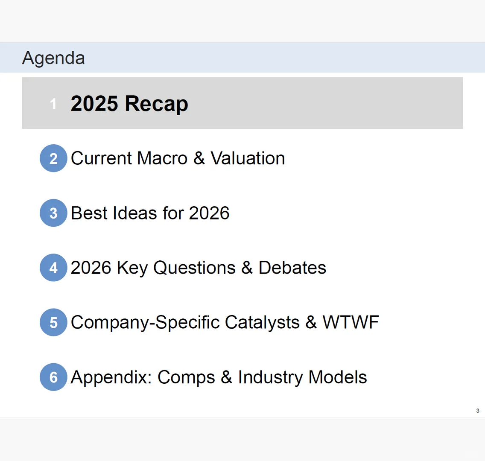The image size is (485, 461).
Task: Select Current Macro & Valuation text
Action: [178, 158]
